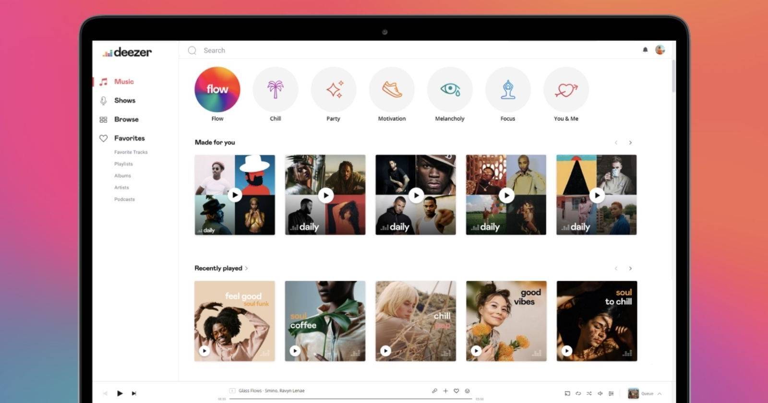Screen dimensions: 768x403
Task: Click previous track button in player
Action: point(105,393)
